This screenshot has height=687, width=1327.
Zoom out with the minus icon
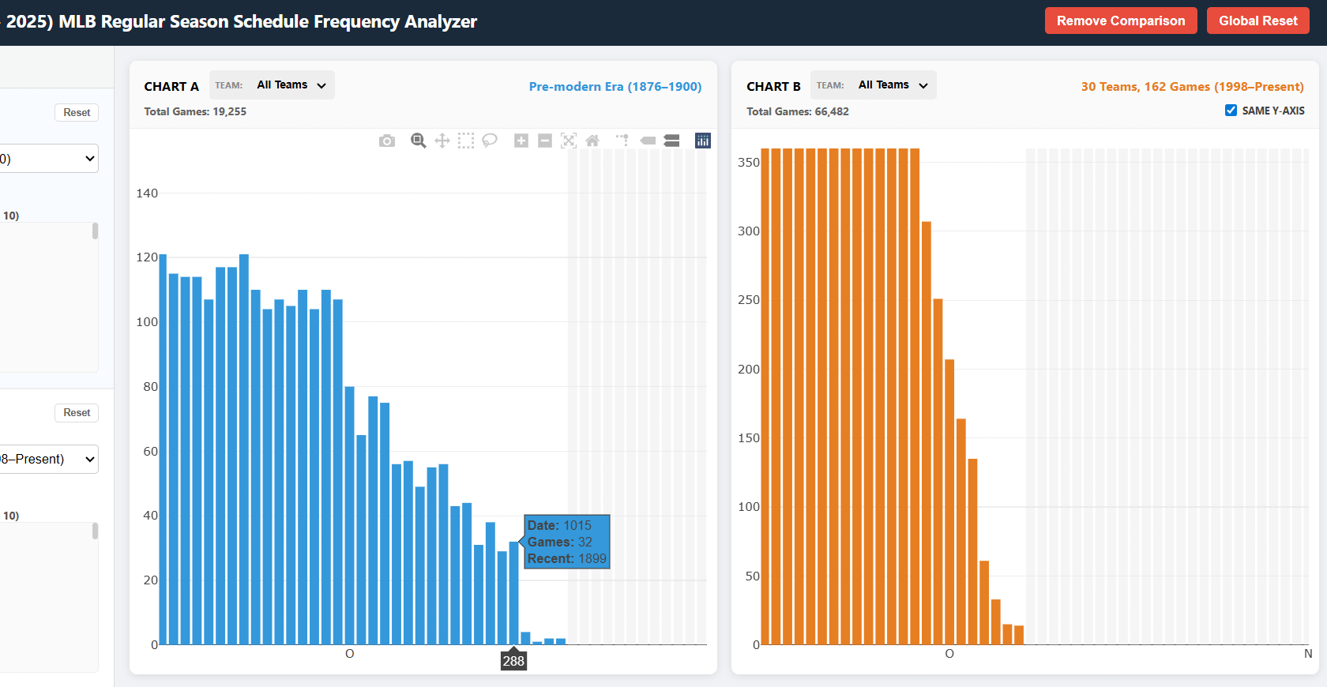click(545, 141)
